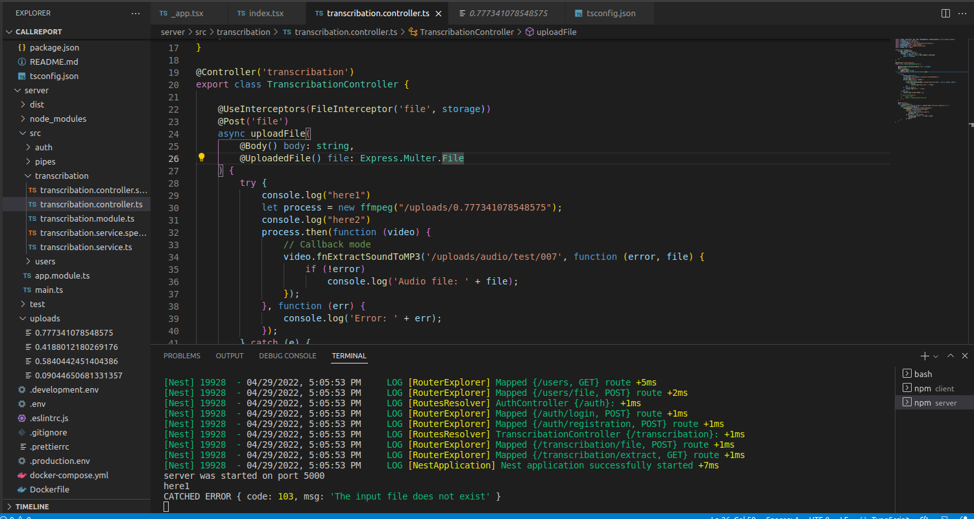Expand the node_modules folder
The image size is (974, 519).
(77, 119)
